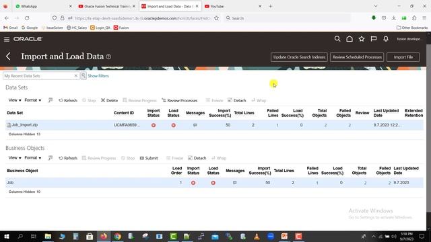Open Data Sets Format dropdown

tap(33, 100)
